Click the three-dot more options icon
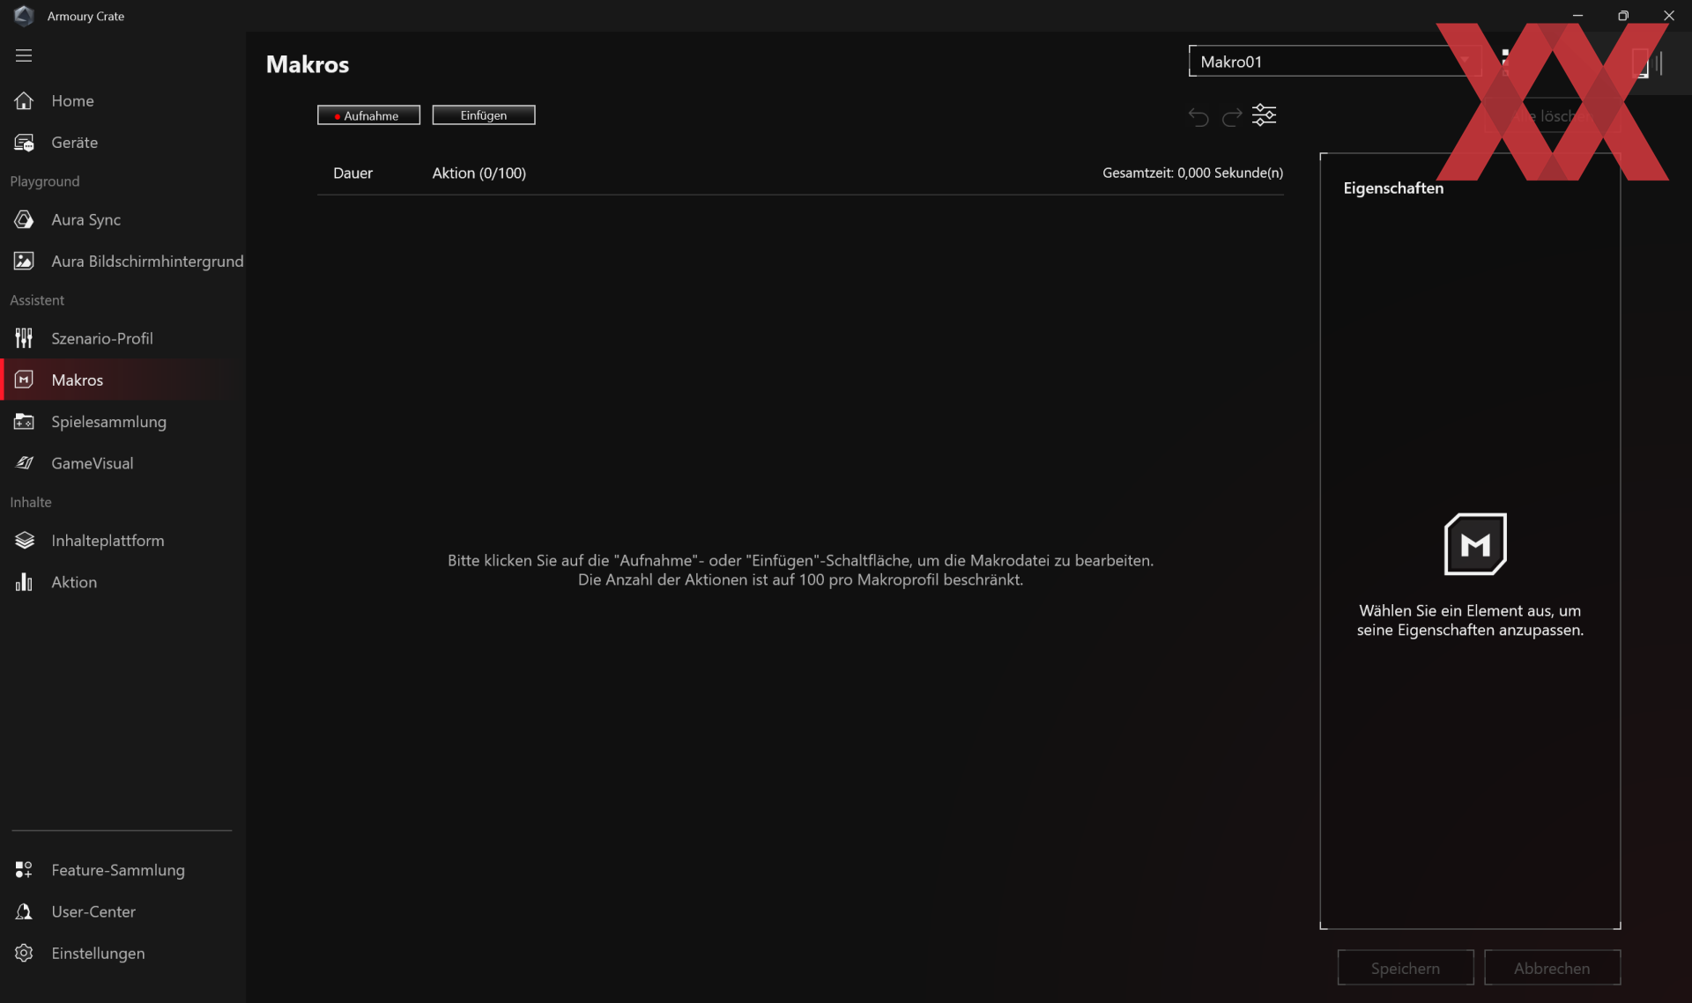 point(1504,62)
